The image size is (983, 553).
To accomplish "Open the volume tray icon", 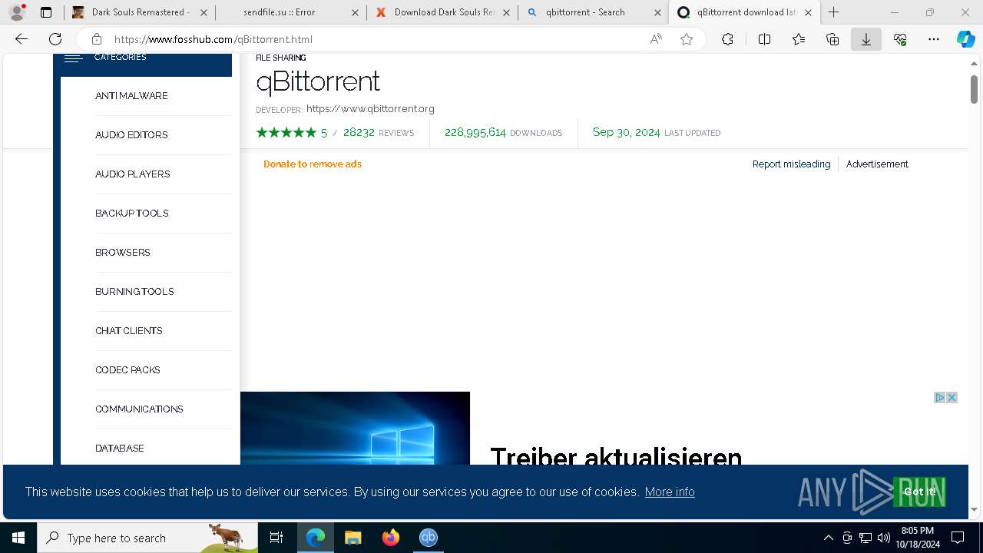I will tap(883, 538).
